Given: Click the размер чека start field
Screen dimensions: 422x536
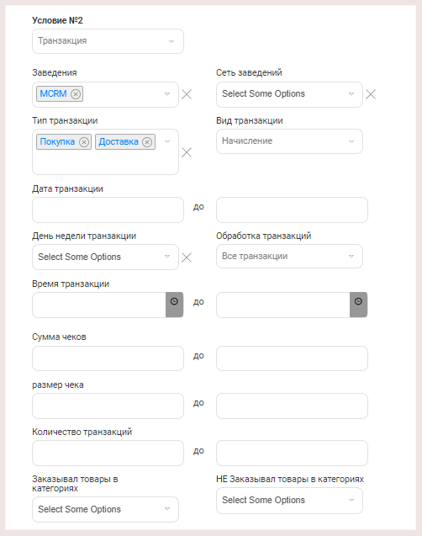Looking at the screenshot, I should click(108, 406).
